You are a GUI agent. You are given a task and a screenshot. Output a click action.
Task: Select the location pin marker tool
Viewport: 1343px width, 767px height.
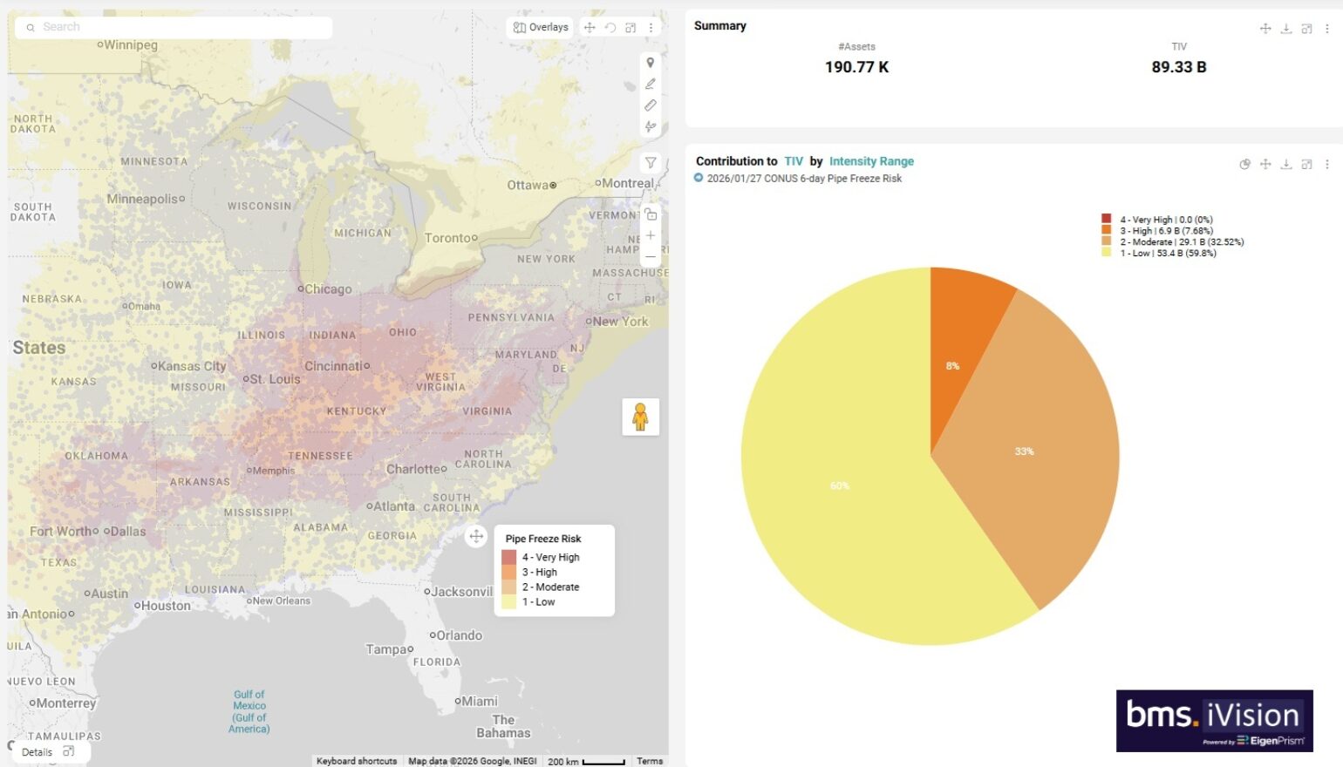[x=650, y=63]
